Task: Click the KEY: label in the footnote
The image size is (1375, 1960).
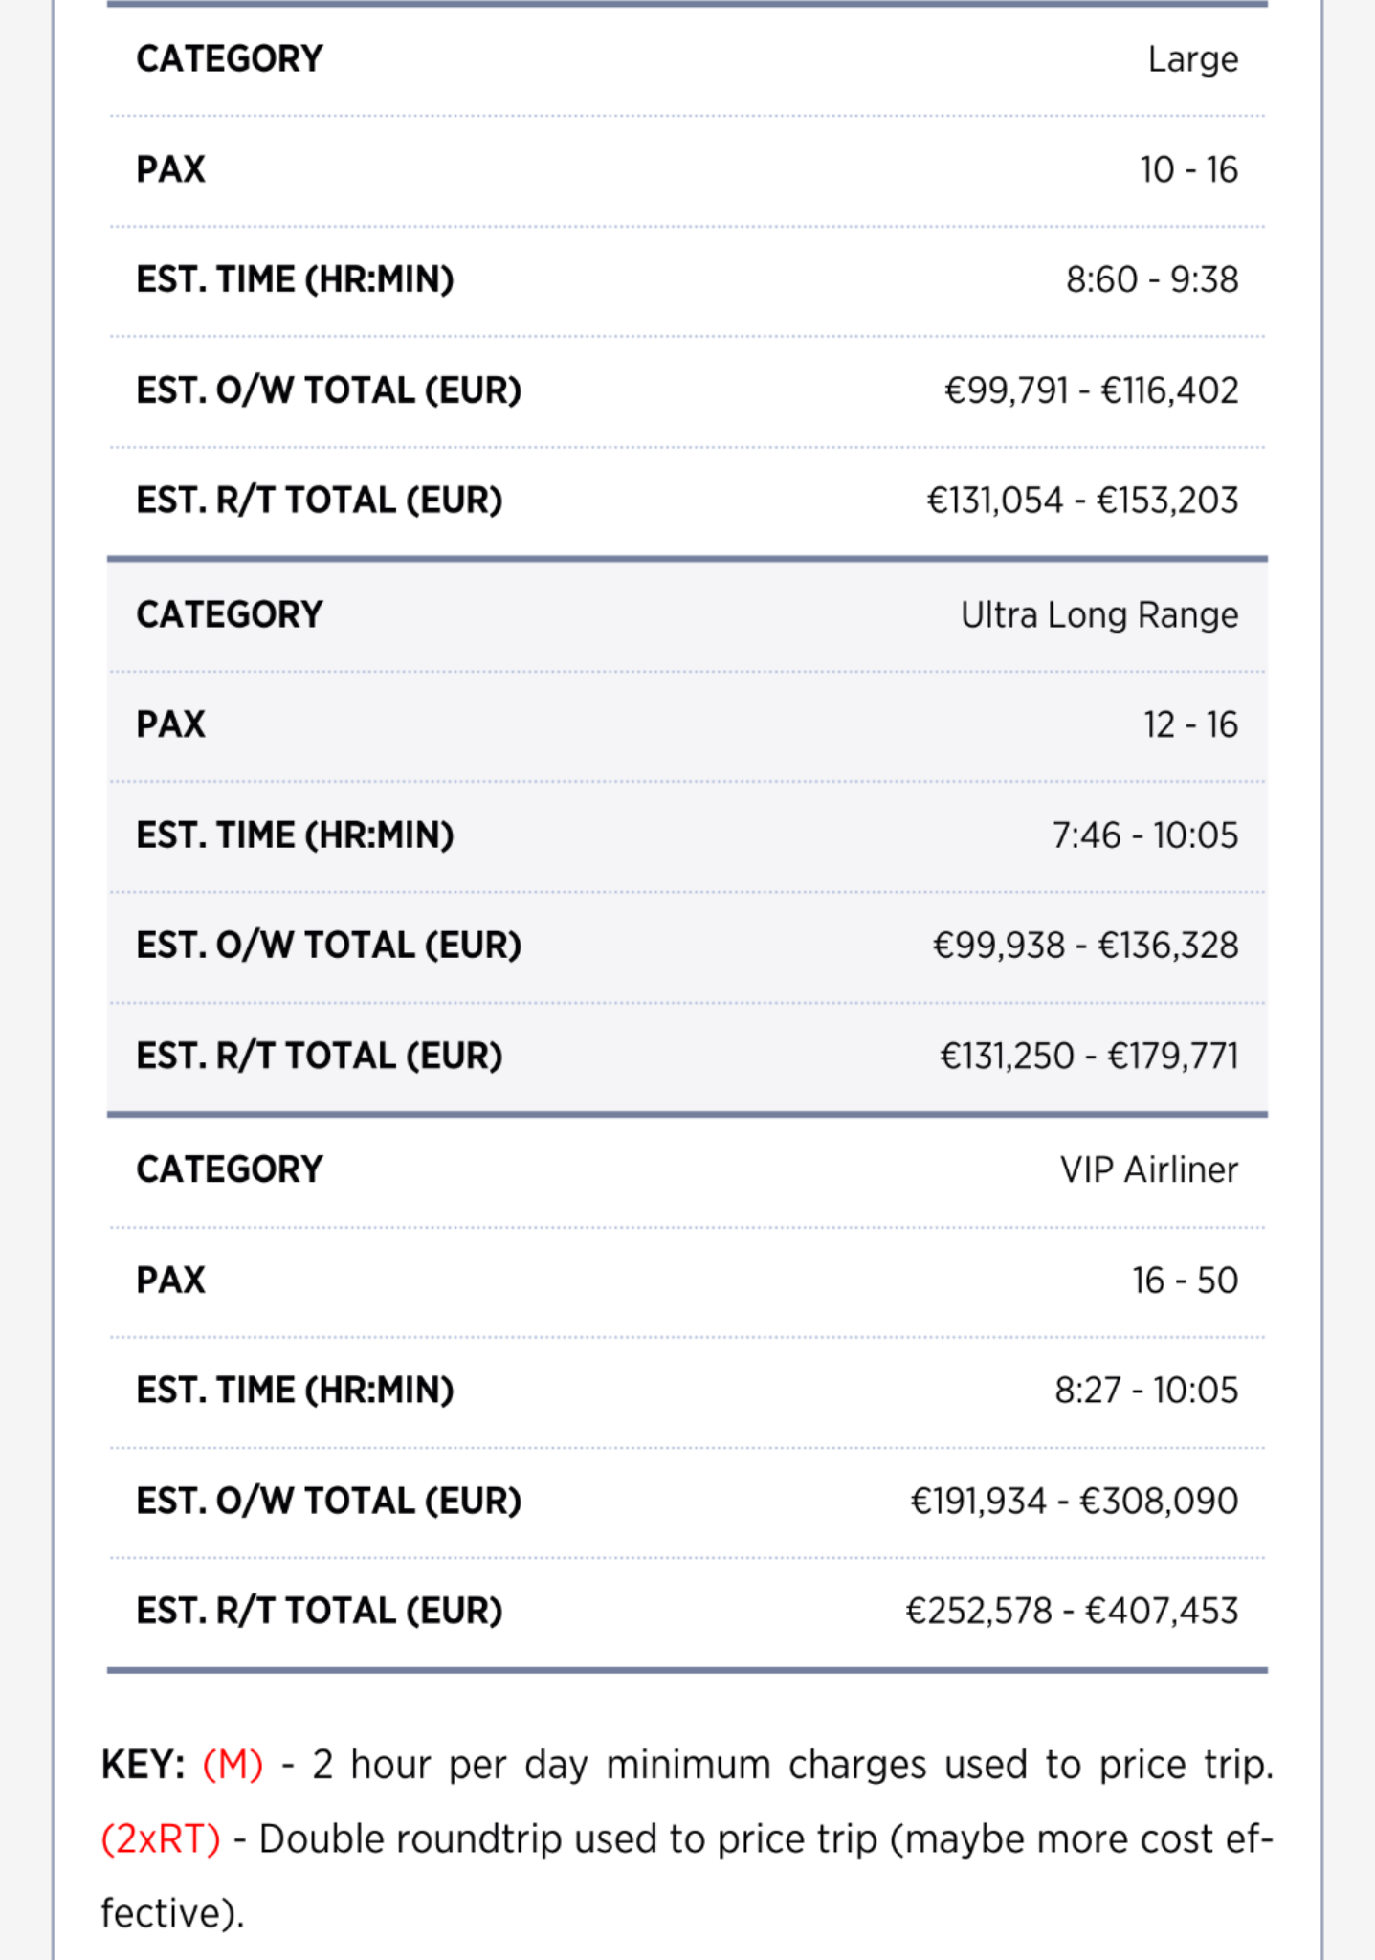Action: click(x=143, y=1764)
